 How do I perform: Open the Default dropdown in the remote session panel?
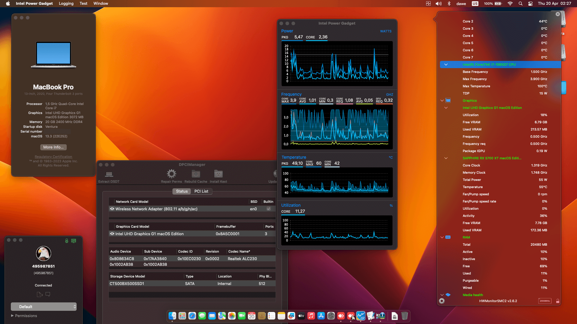point(44,307)
